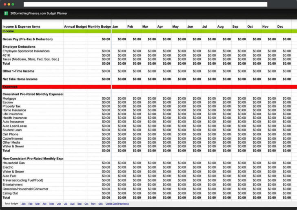Viewport: 297px width, 210px height.
Task: Select the Mortgage row label
Action: click(x=9, y=98)
